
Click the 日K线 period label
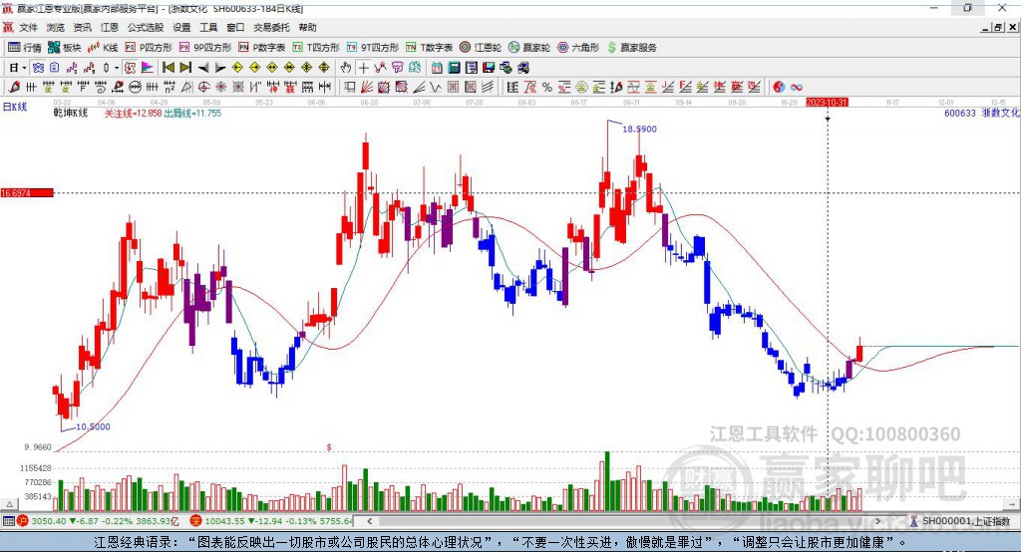point(15,107)
